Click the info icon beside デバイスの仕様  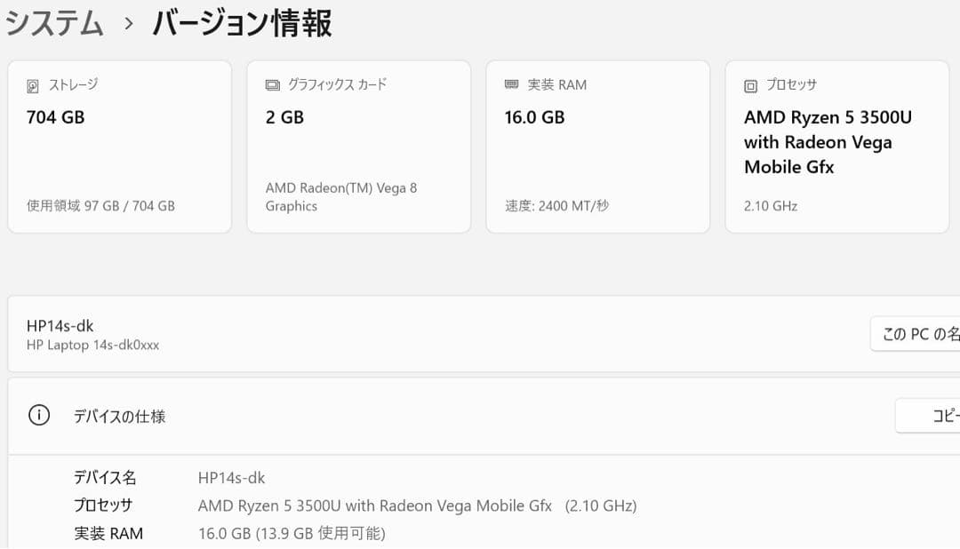tap(37, 414)
